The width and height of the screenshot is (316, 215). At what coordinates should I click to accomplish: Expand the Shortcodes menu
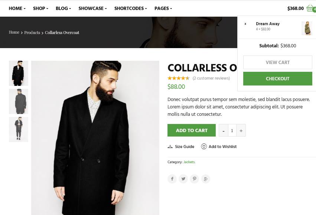pos(130,8)
